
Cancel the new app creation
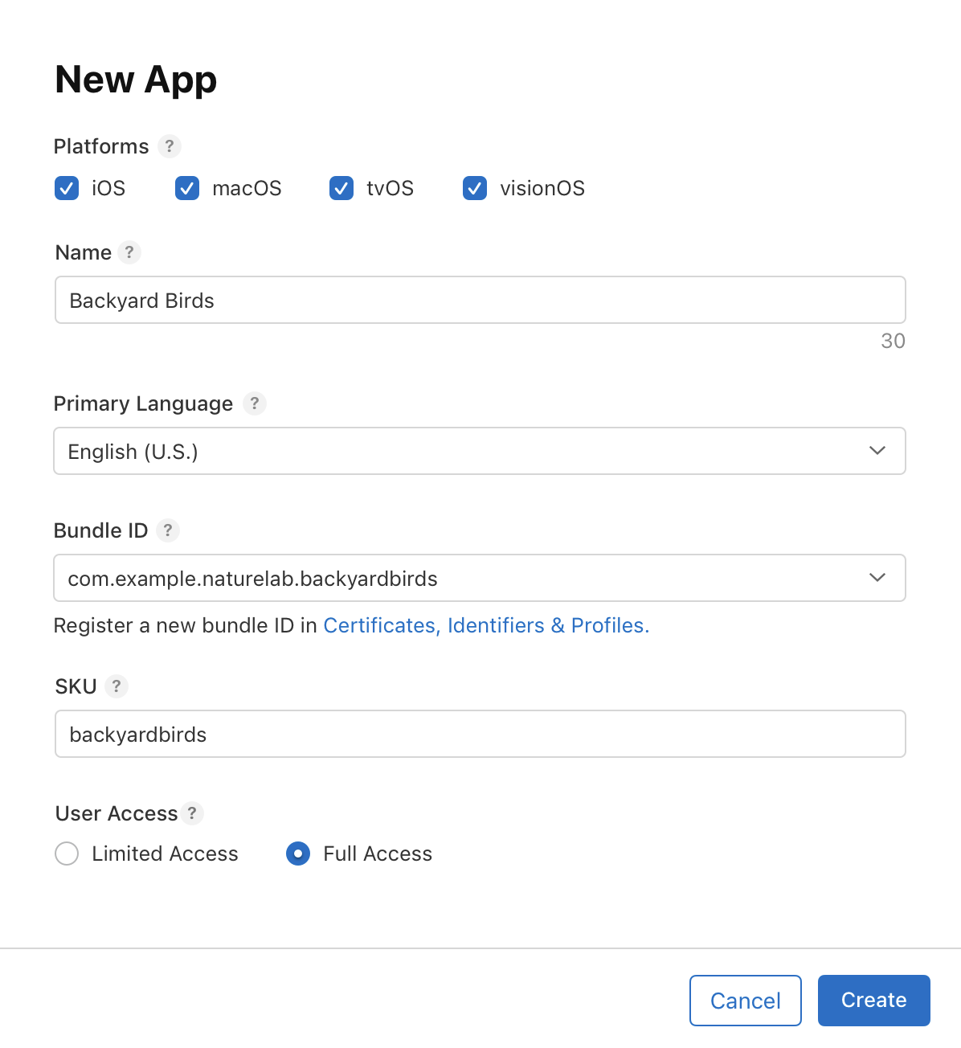pyautogui.click(x=745, y=1000)
